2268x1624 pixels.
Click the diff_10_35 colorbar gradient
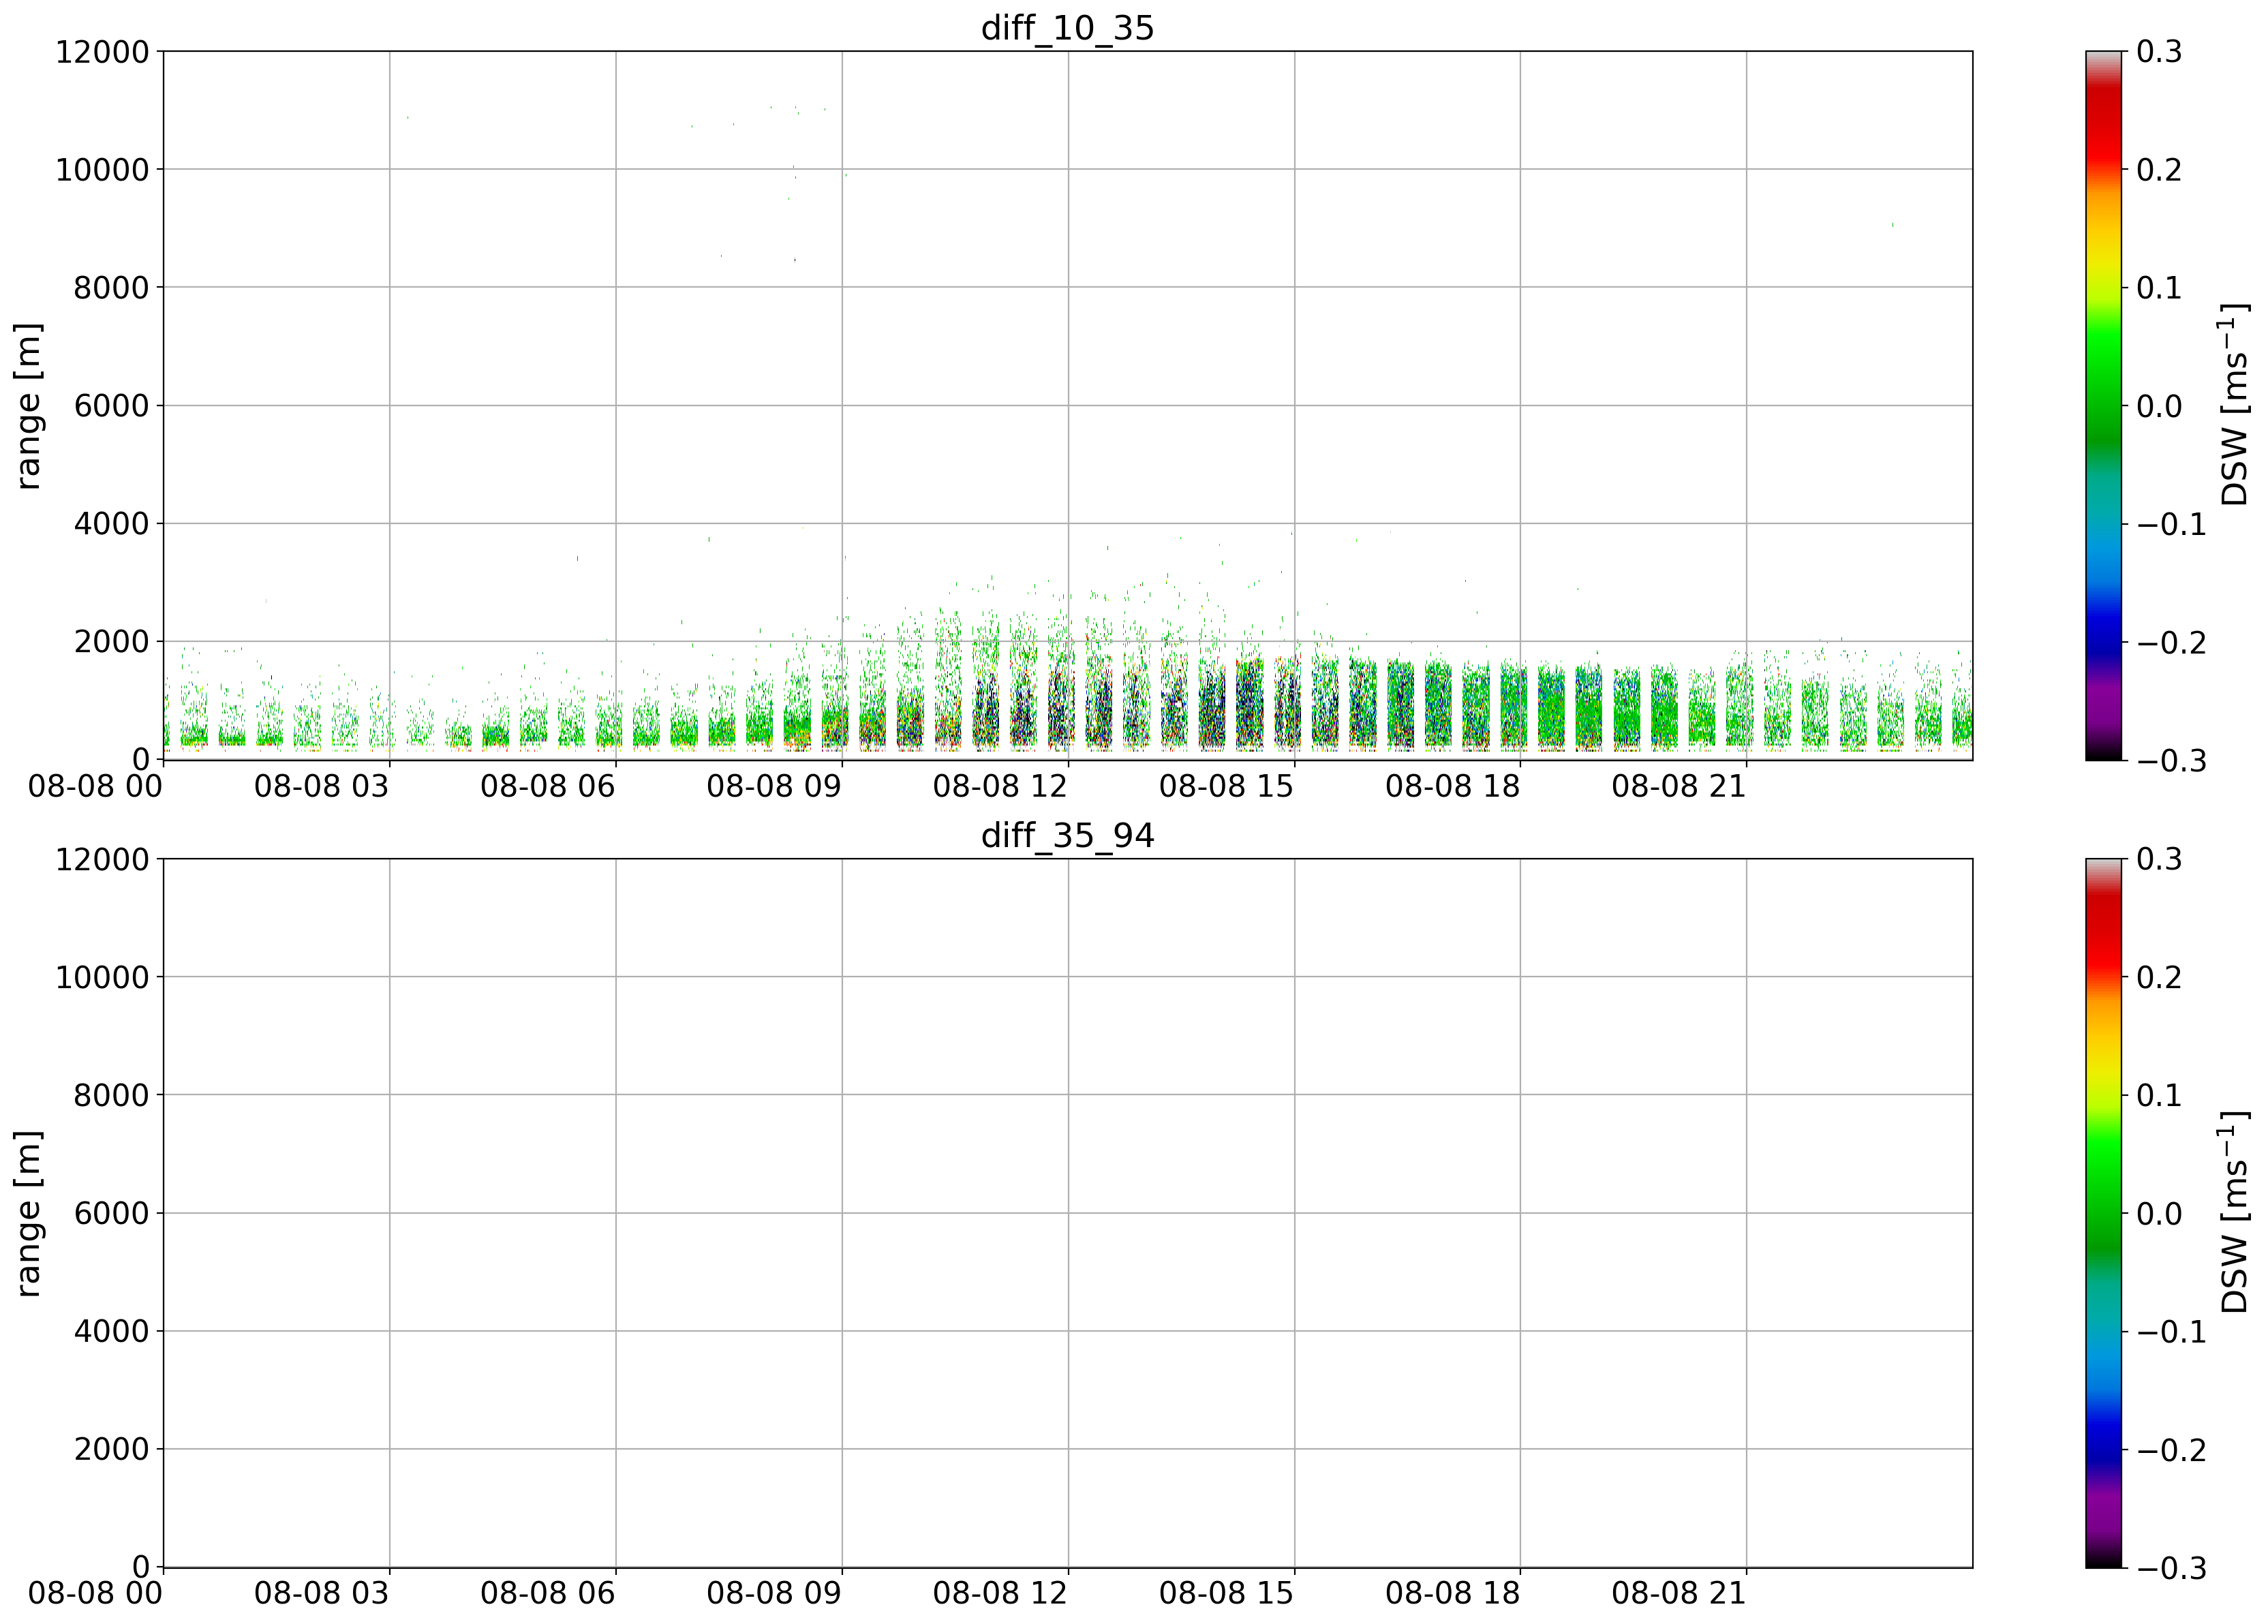tap(2103, 406)
